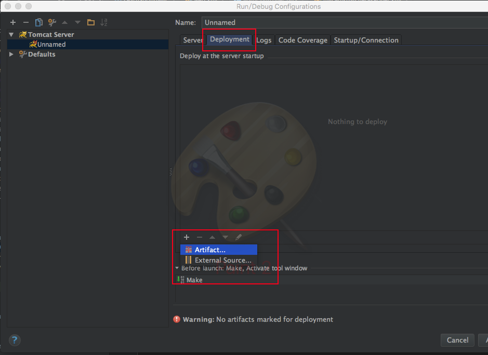Select the Make before-launch task row

click(332, 280)
